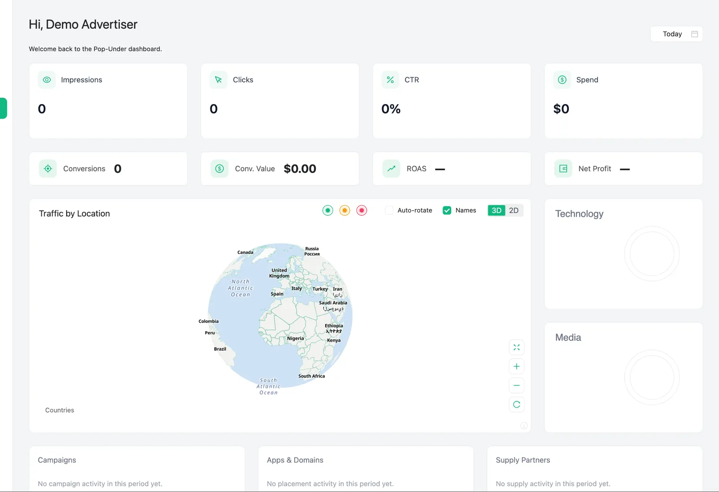The width and height of the screenshot is (719, 492).
Task: Click the Impressions eye icon
Action: [x=47, y=80]
